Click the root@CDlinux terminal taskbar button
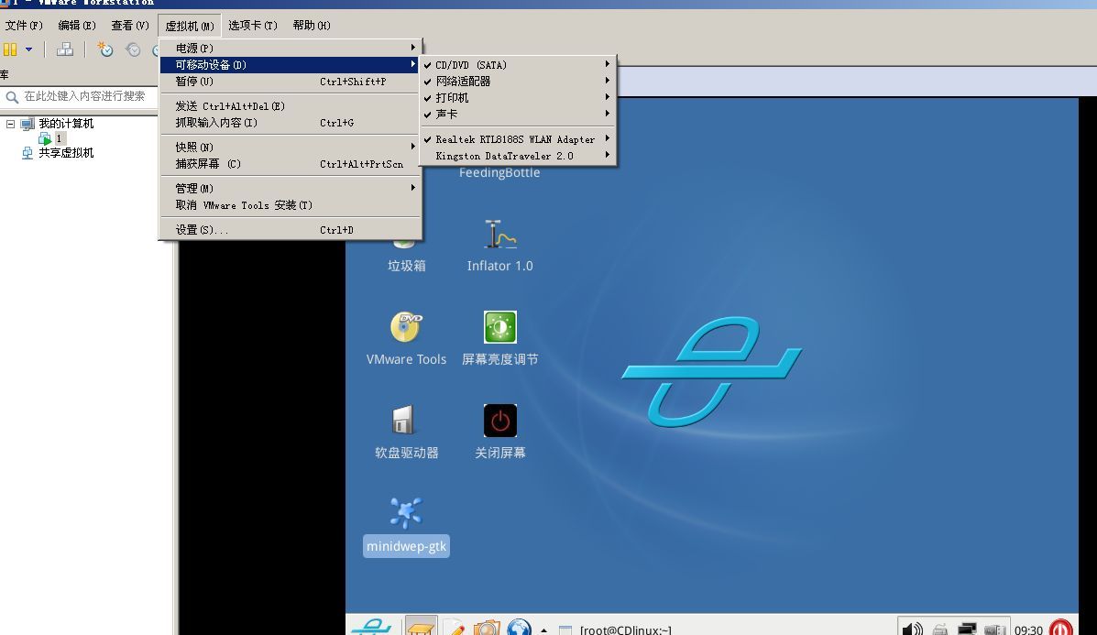The width and height of the screenshot is (1097, 635). tap(616, 630)
